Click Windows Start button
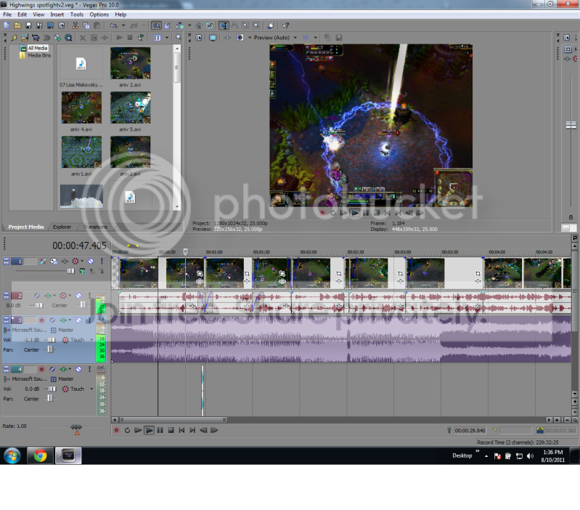Viewport: 580px width, 510px height. tap(12, 456)
